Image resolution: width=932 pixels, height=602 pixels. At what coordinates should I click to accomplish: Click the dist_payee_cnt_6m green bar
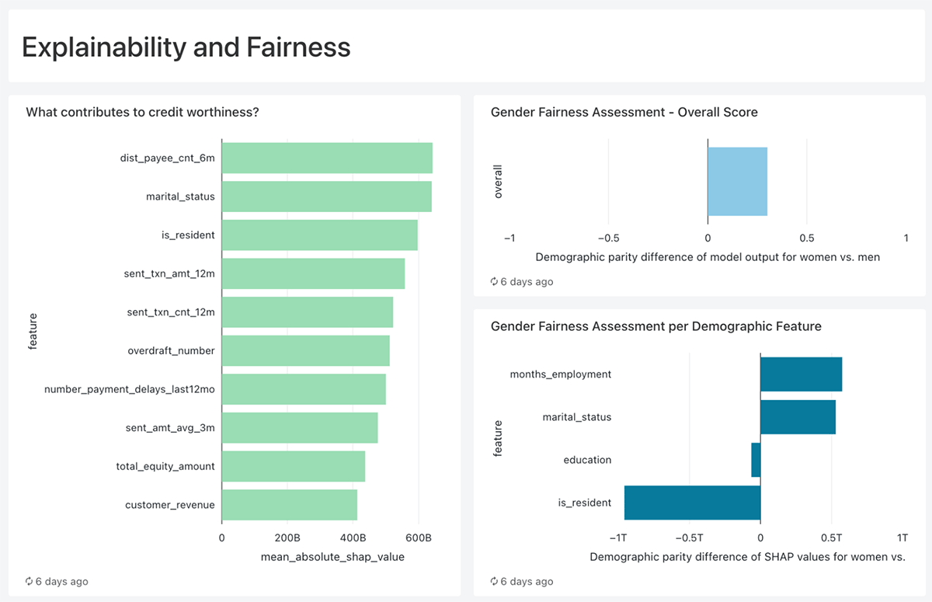pos(327,158)
